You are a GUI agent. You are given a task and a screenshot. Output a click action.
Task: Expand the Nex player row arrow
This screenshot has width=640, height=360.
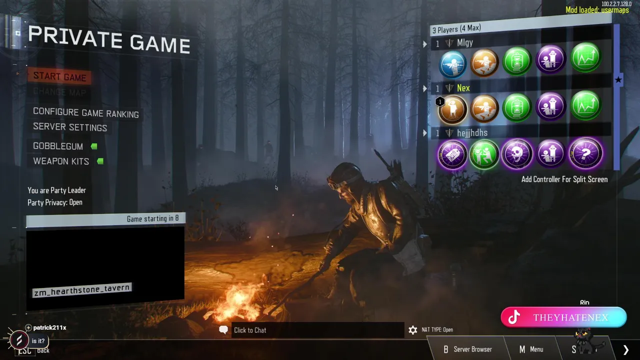click(425, 89)
